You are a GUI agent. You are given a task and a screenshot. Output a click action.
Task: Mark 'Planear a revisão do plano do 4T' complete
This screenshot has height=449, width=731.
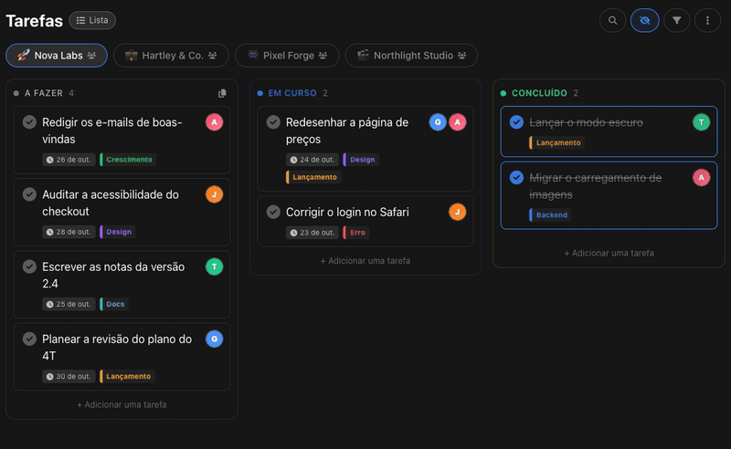[x=29, y=339]
